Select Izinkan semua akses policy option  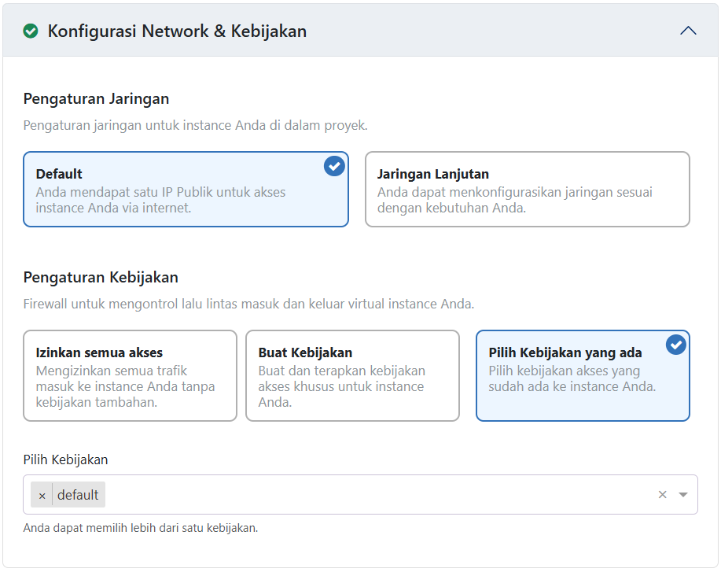(130, 375)
